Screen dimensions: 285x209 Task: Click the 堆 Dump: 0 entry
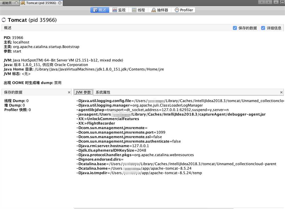tap(15, 105)
